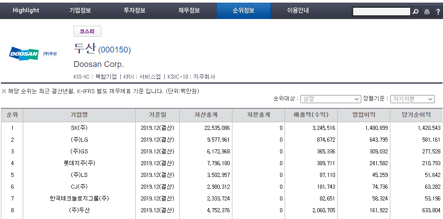Click the Doosan Corp. English name
The width and height of the screenshot is (443, 219).
click(98, 64)
